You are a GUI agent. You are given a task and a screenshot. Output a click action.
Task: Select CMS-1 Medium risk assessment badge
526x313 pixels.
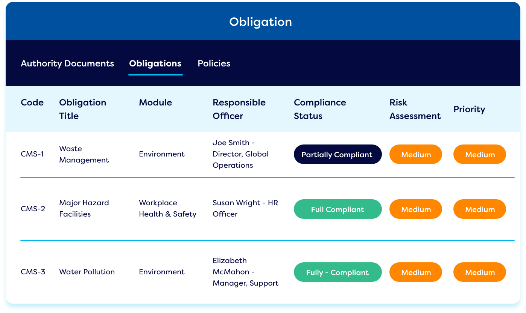click(x=416, y=154)
